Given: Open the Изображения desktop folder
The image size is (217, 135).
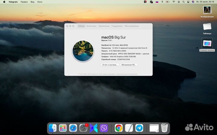Looking at the screenshot, I should (x=207, y=12).
